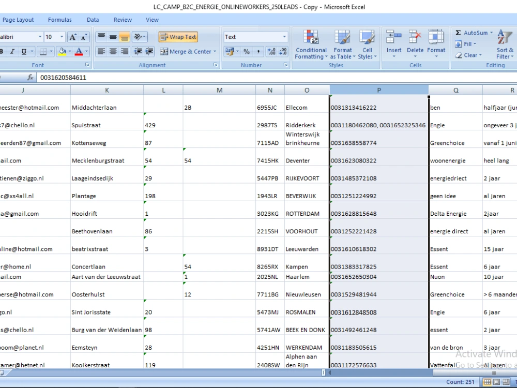Click the Insert Function fx icon

point(30,77)
